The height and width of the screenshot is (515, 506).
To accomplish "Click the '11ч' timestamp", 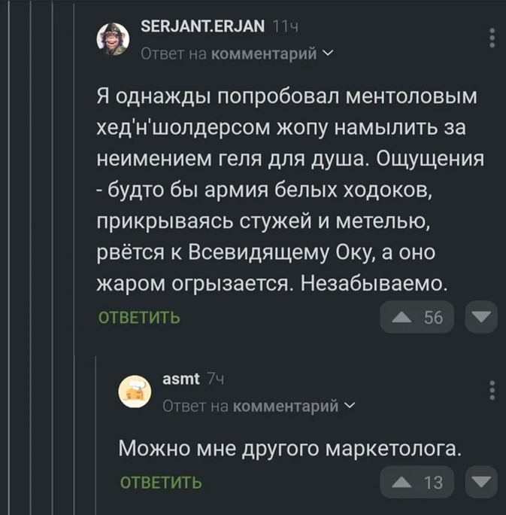I will (x=284, y=29).
